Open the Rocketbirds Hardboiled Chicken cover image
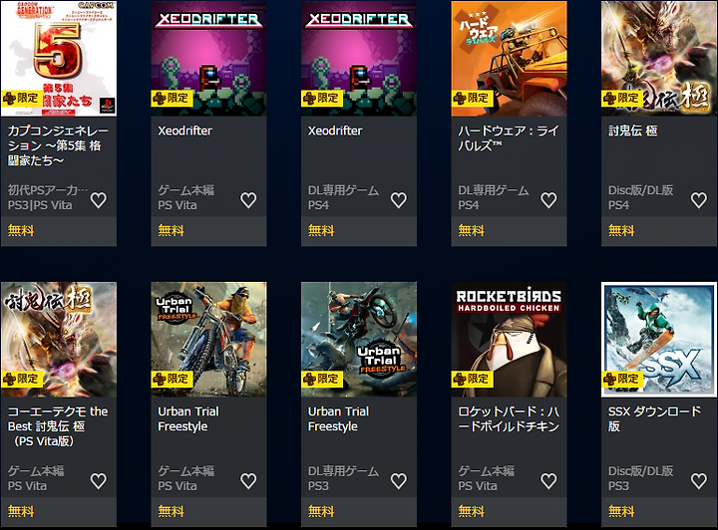Image resolution: width=718 pixels, height=530 pixels. (x=509, y=340)
